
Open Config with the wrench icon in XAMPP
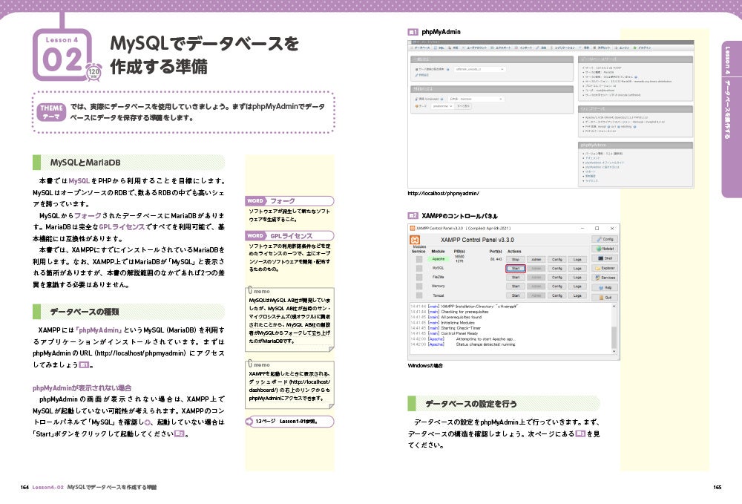pos(604,239)
